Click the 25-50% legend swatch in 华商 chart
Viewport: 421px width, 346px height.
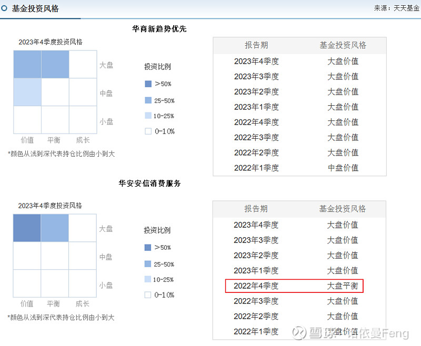(x=148, y=100)
